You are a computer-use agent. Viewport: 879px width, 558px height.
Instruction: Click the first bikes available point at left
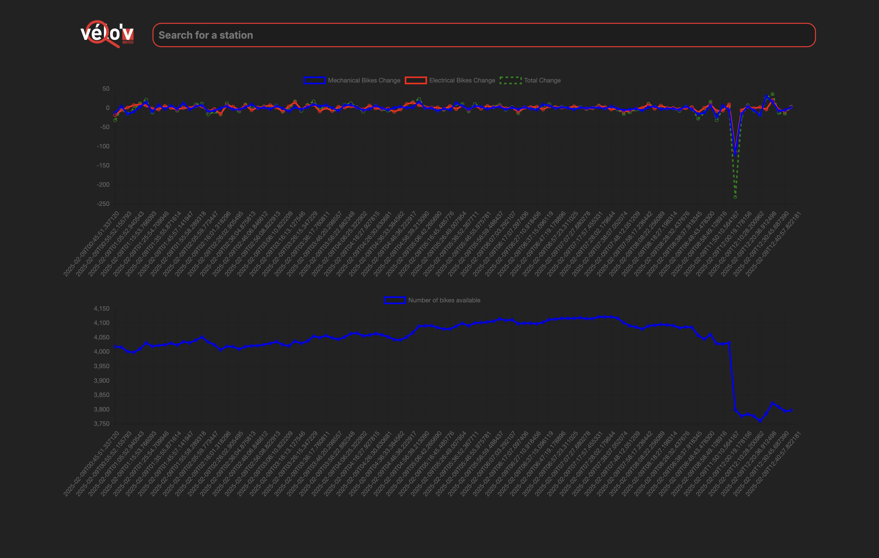click(115, 347)
